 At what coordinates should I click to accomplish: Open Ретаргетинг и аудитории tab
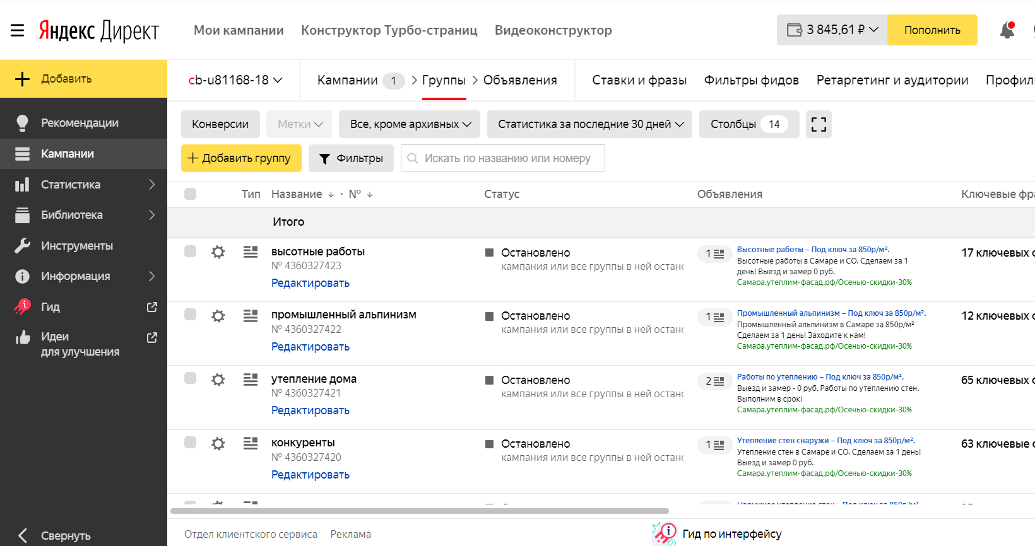click(892, 80)
